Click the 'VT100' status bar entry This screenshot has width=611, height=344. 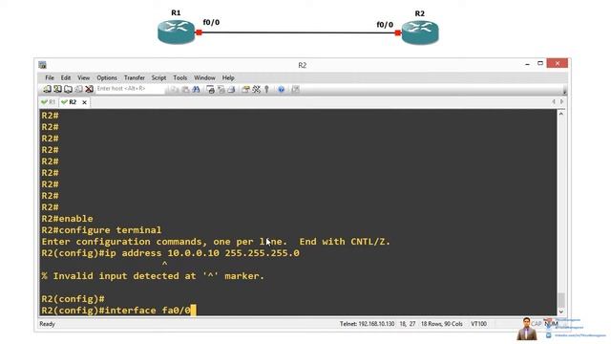[x=478, y=324]
